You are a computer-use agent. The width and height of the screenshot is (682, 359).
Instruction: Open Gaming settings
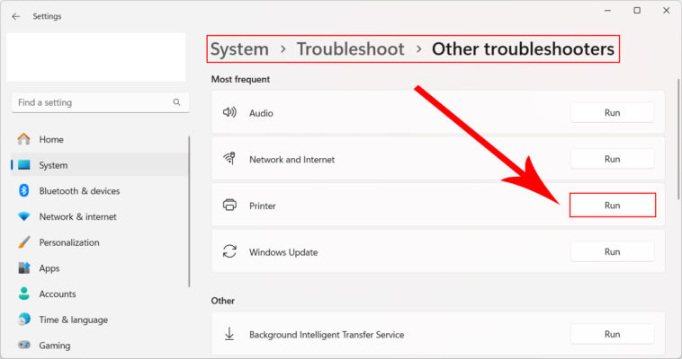pyautogui.click(x=100, y=346)
